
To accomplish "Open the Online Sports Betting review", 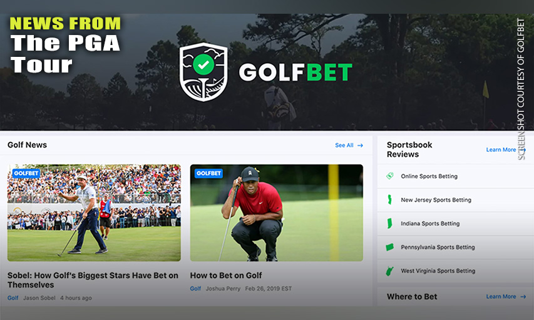I will (x=456, y=176).
